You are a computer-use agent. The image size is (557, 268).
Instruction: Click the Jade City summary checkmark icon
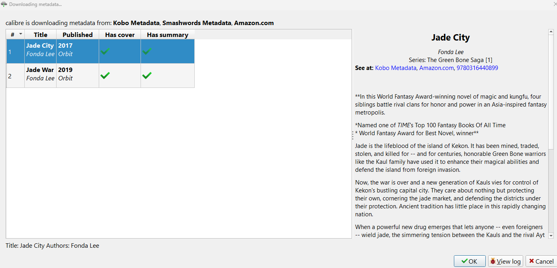(147, 51)
